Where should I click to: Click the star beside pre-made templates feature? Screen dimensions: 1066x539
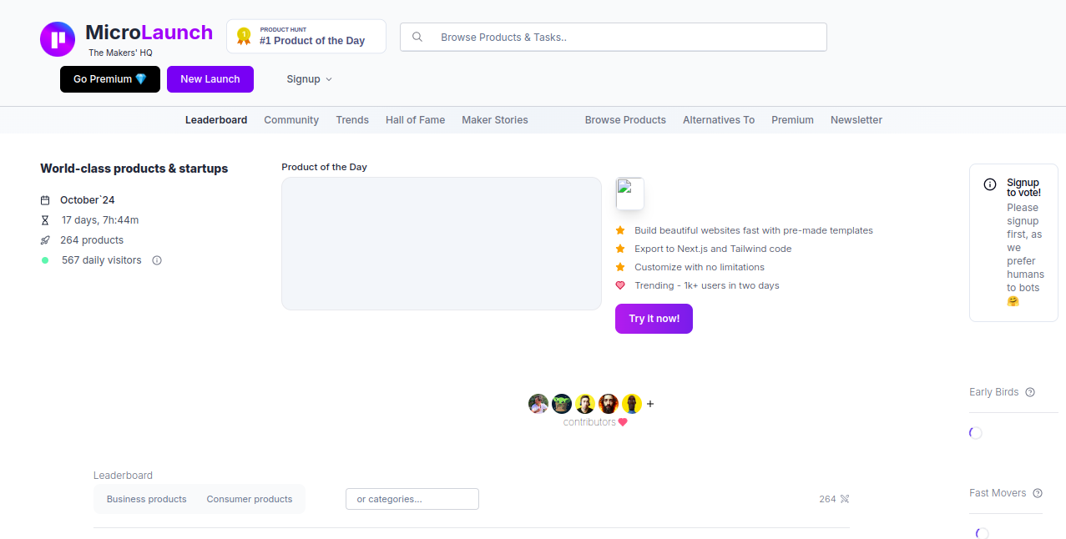pyautogui.click(x=620, y=230)
